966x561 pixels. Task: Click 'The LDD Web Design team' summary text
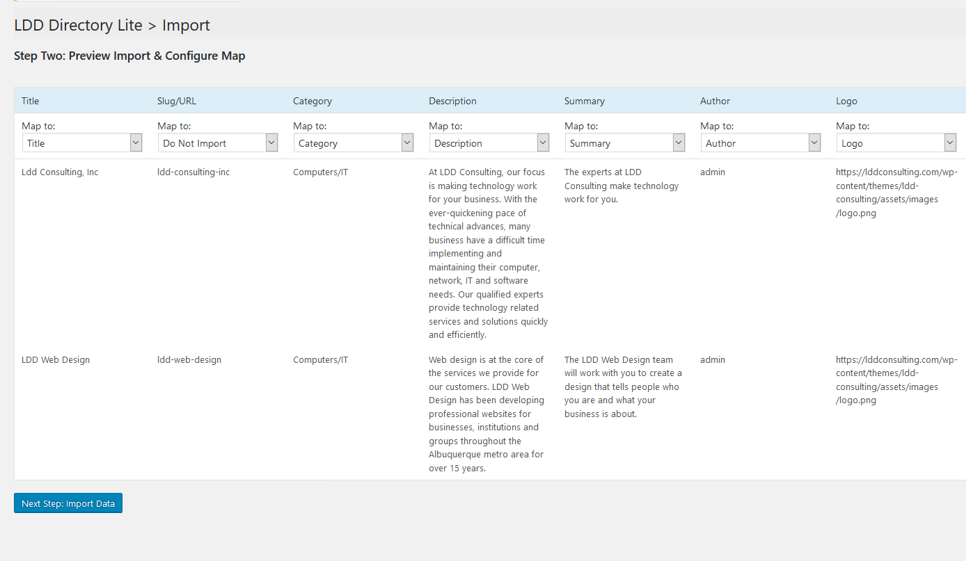click(623, 387)
